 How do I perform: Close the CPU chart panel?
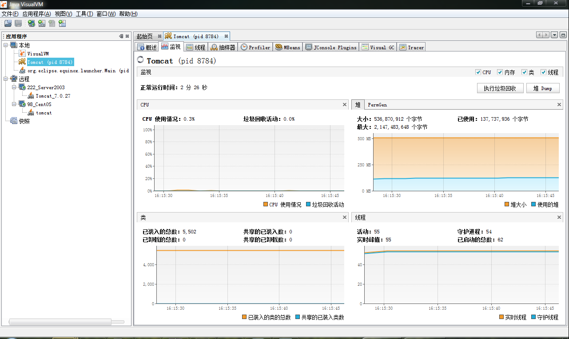[345, 105]
